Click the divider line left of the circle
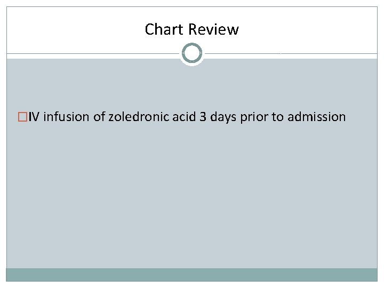 click(x=94, y=53)
